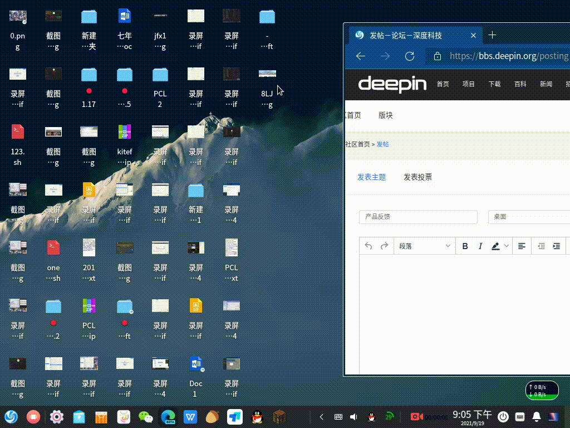Expand the 段落 paragraph style dropdown
The width and height of the screenshot is (570, 428).
[424, 246]
